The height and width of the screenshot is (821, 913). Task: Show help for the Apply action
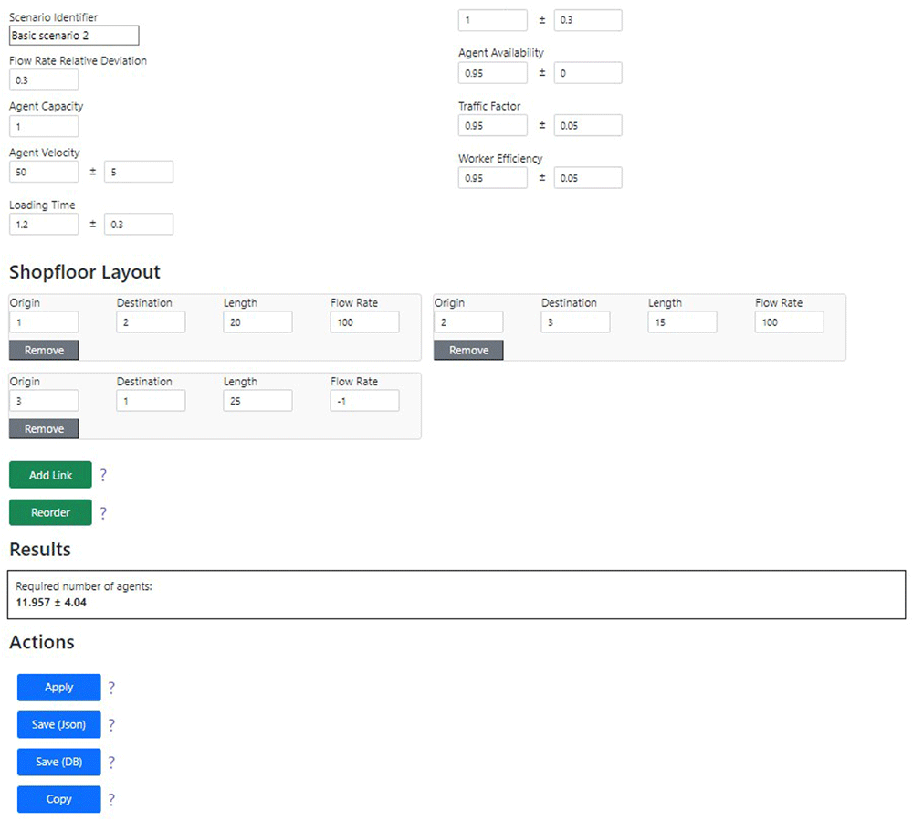111,688
